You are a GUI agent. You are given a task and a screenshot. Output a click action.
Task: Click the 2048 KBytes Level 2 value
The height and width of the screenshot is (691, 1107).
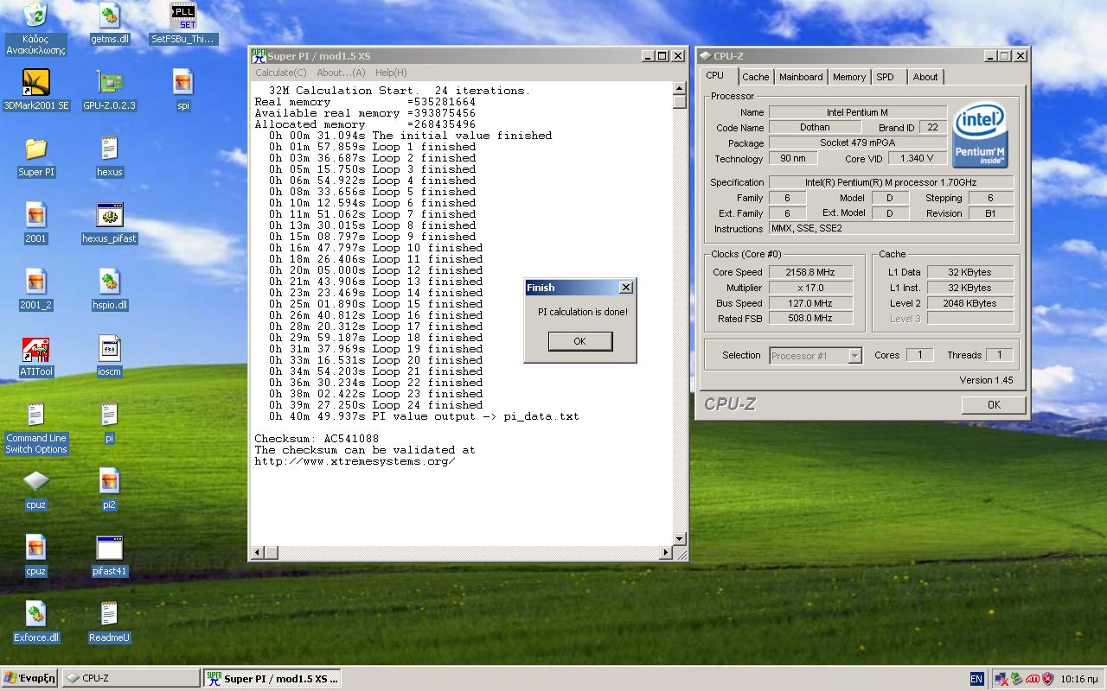click(969, 303)
